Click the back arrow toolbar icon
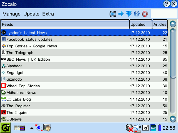Viewport: 178px width, 133px height. point(113,14)
